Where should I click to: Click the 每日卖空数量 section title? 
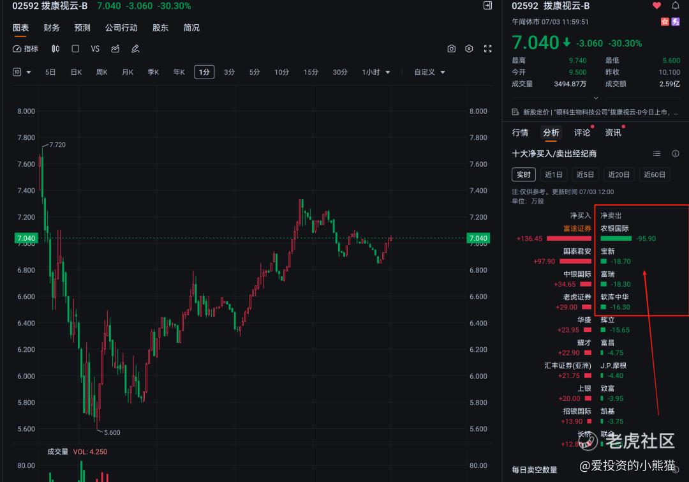coord(535,470)
